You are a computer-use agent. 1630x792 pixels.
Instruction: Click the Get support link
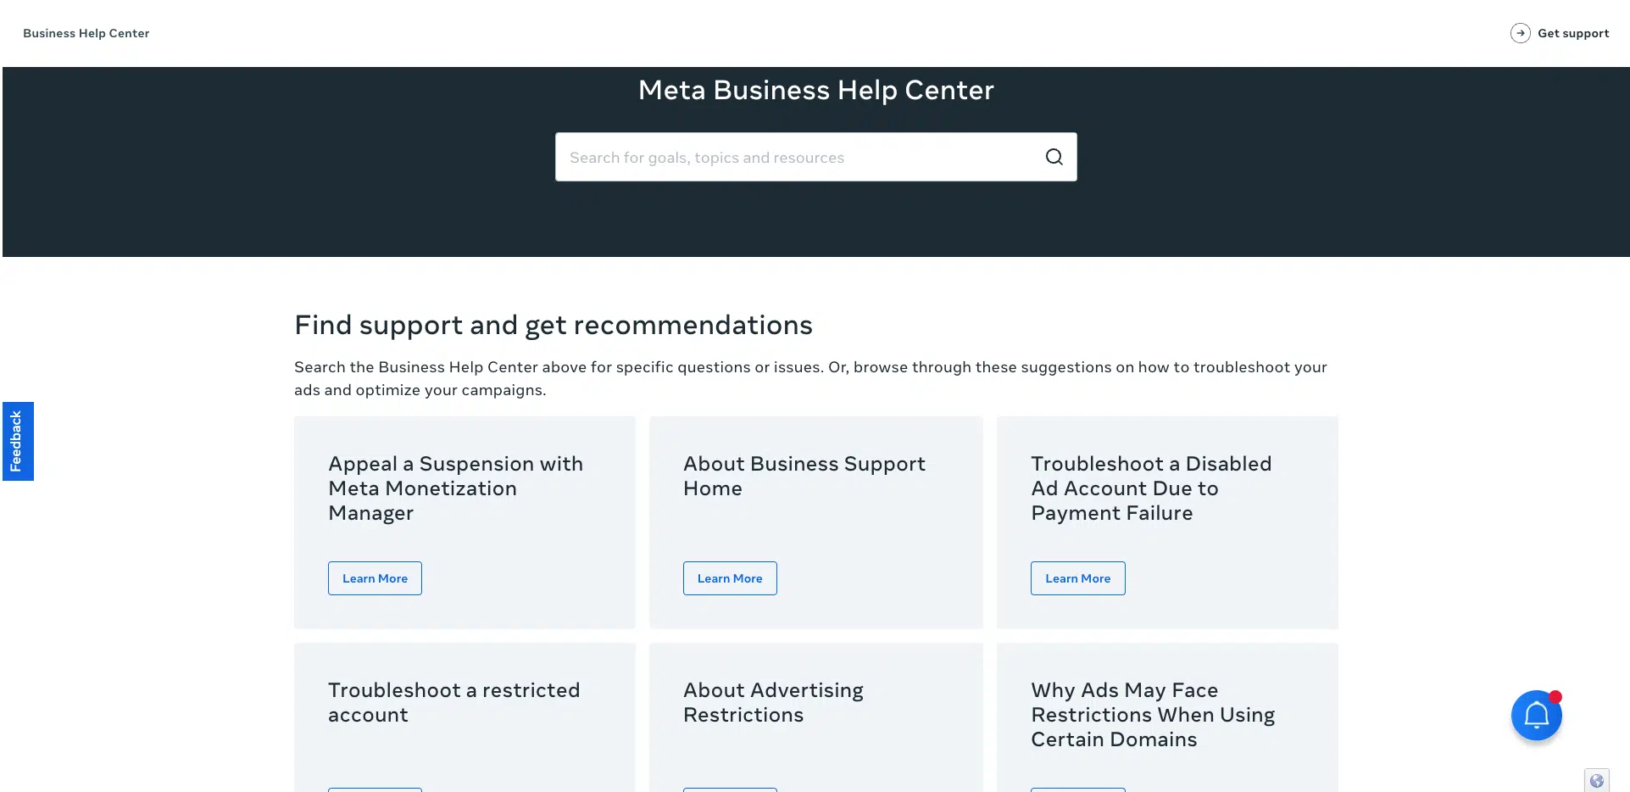point(1573,33)
